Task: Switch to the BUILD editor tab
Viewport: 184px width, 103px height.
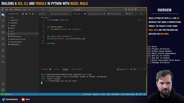Action: pos(129,14)
